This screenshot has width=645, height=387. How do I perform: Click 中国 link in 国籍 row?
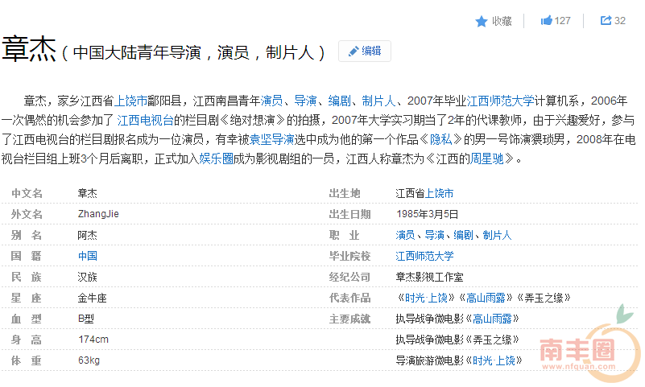coord(88,256)
